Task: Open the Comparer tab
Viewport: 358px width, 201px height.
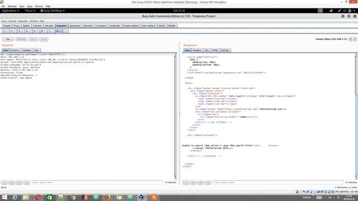Action: [101, 26]
